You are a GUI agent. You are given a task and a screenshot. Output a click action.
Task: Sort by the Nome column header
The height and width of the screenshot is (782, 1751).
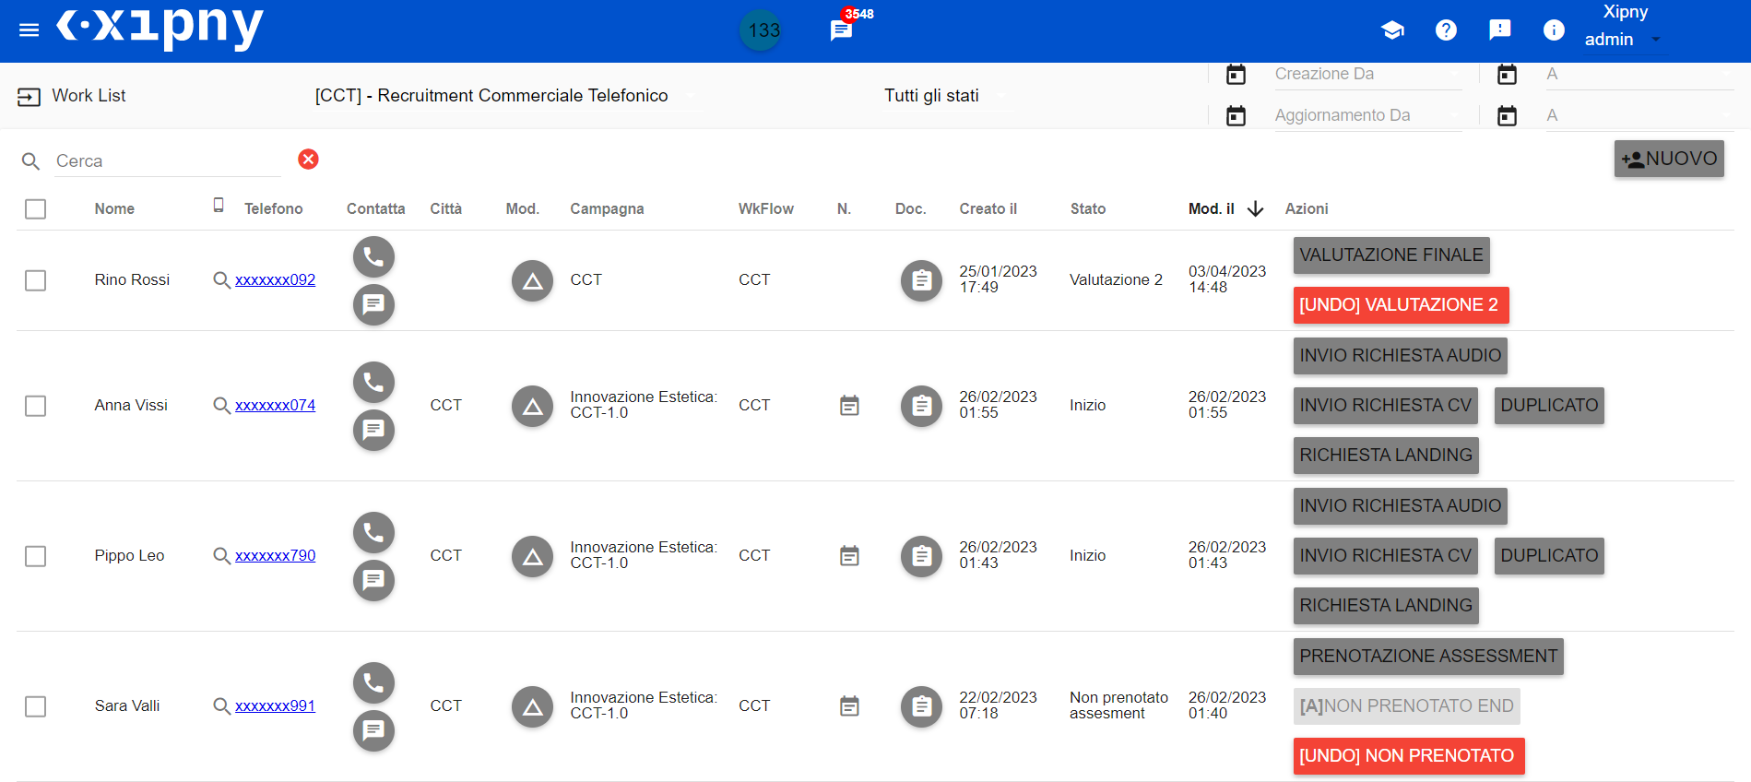click(x=114, y=209)
